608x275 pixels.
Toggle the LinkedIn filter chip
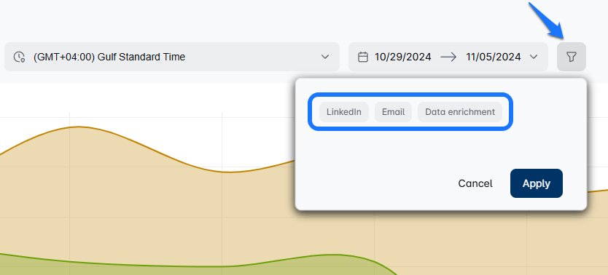pyautogui.click(x=344, y=112)
